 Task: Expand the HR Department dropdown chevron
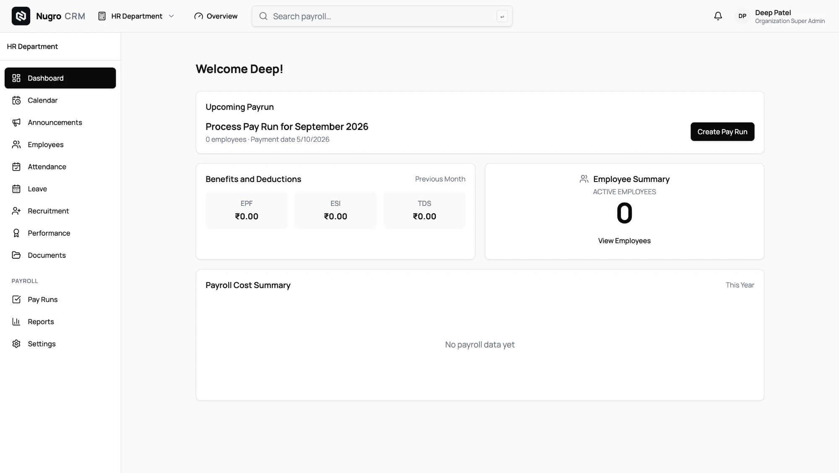pos(171,16)
